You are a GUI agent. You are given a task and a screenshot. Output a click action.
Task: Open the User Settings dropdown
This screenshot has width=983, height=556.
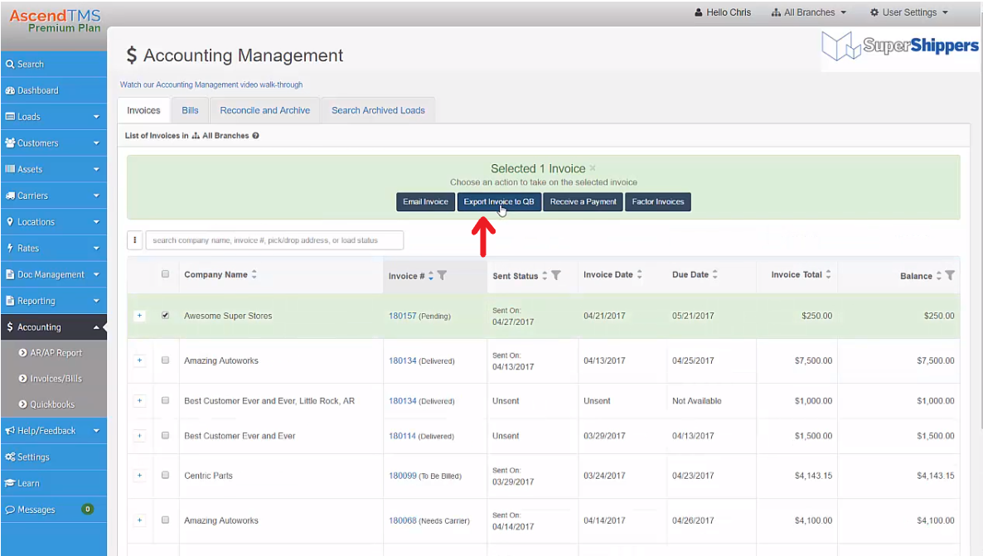point(909,12)
